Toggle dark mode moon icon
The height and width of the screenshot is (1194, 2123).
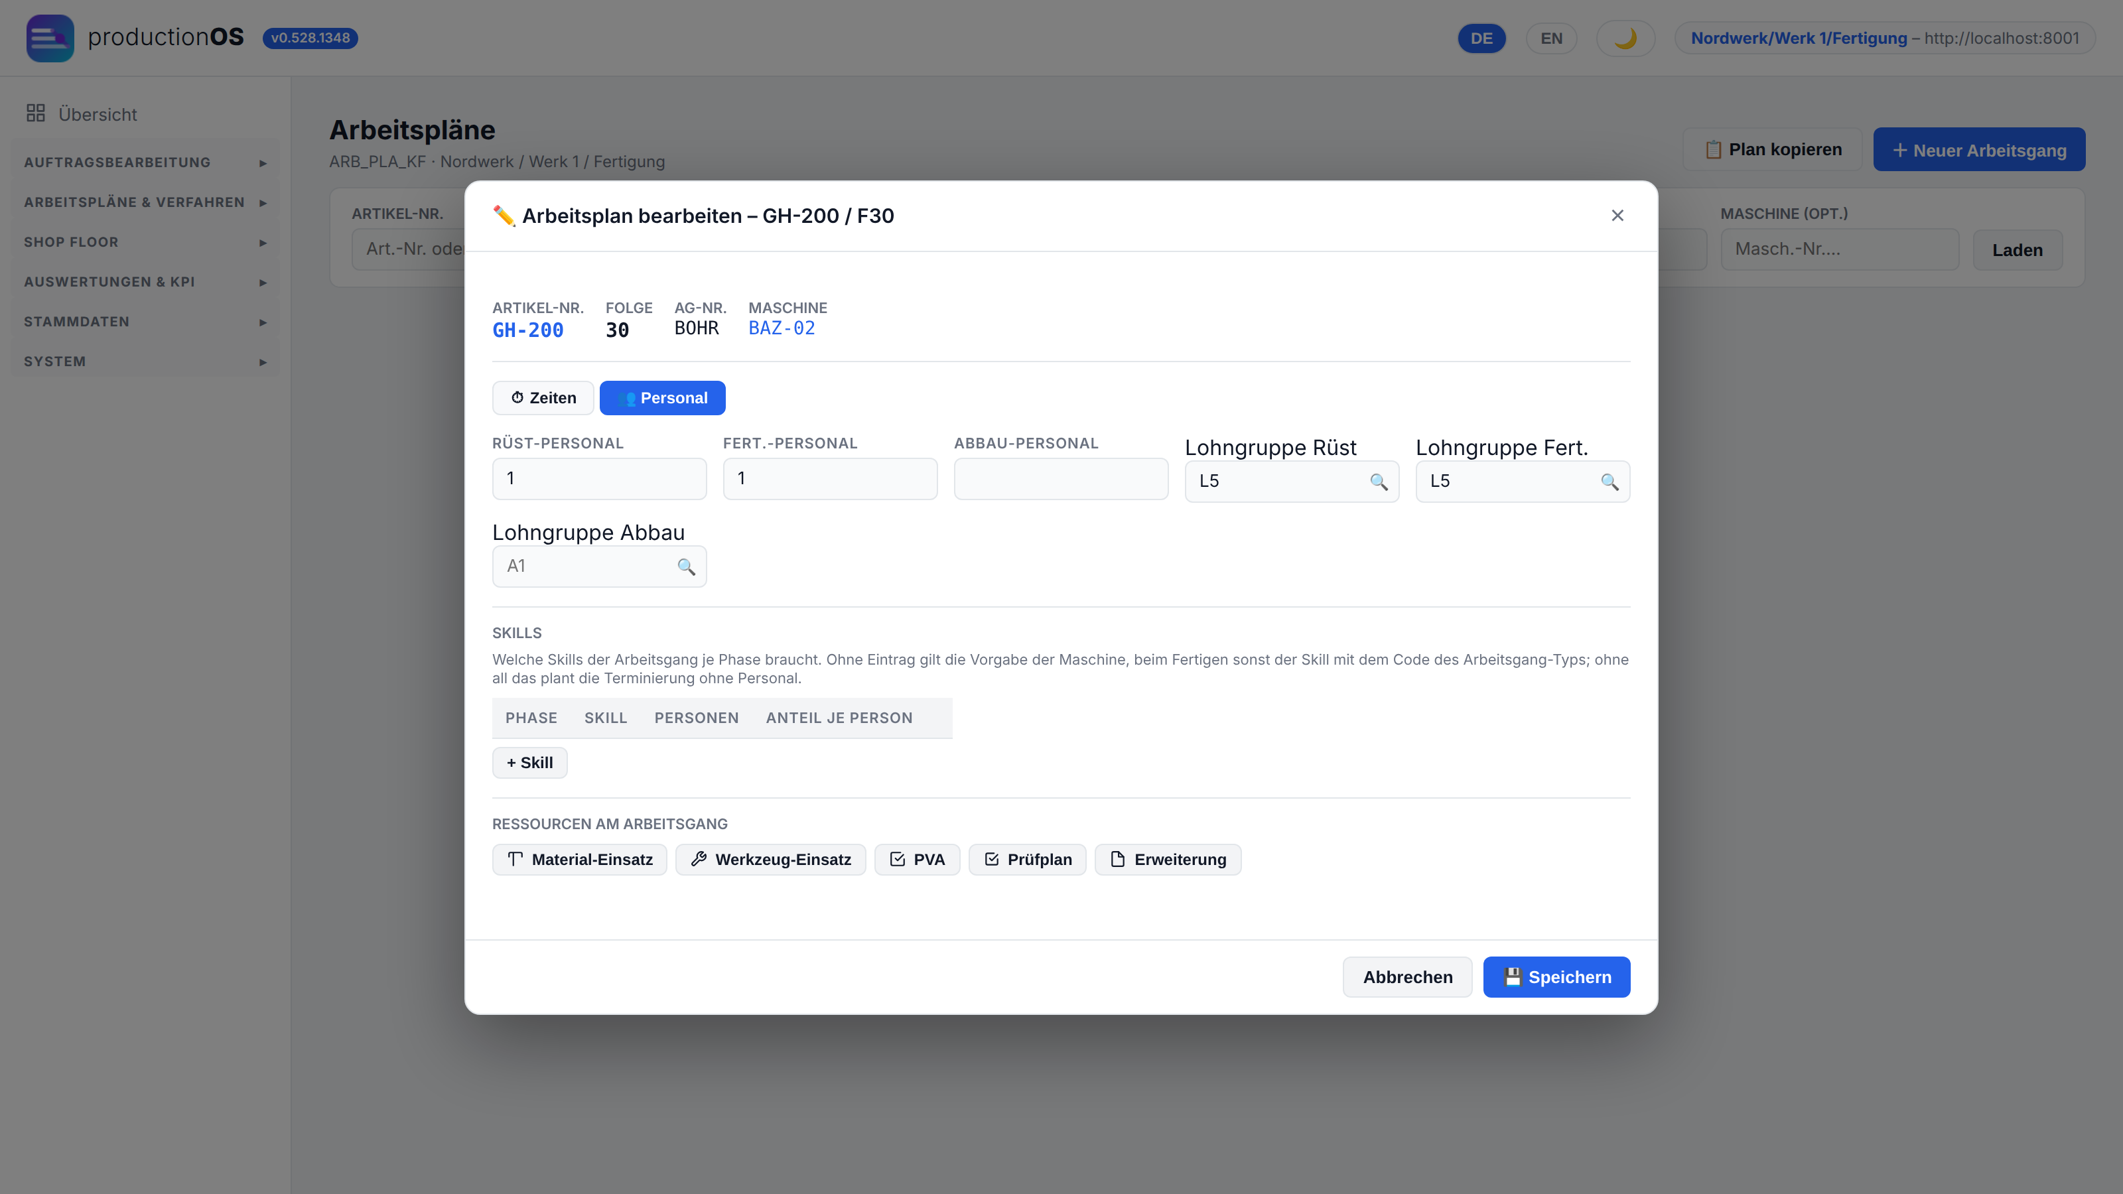[x=1625, y=38]
